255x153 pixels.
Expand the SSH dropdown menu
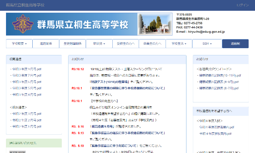pyautogui.click(x=207, y=43)
